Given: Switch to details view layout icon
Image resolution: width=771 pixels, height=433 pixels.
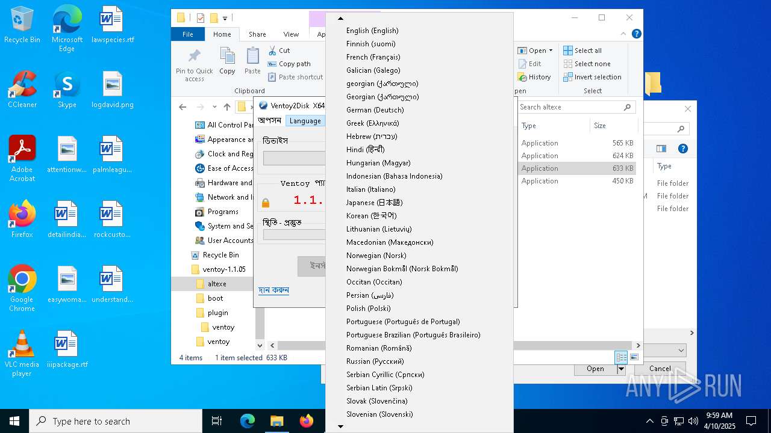Looking at the screenshot, I should click(x=621, y=357).
